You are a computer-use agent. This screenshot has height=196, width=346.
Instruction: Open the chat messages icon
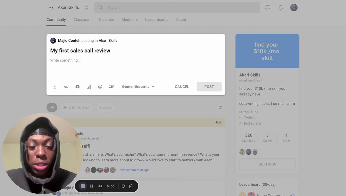point(268,8)
